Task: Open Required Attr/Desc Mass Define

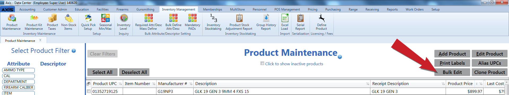Action: coord(148,22)
